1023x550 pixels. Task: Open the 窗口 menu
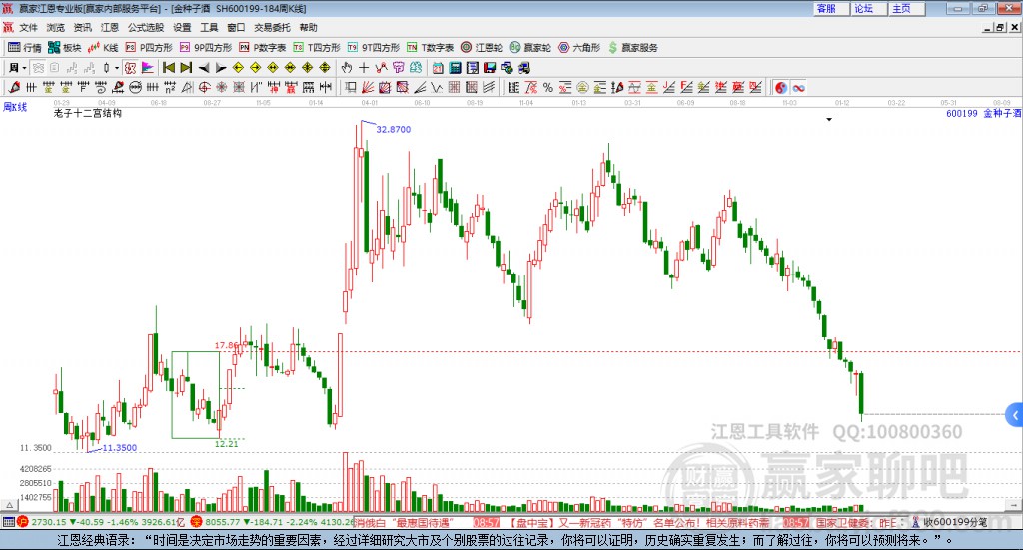pos(236,27)
